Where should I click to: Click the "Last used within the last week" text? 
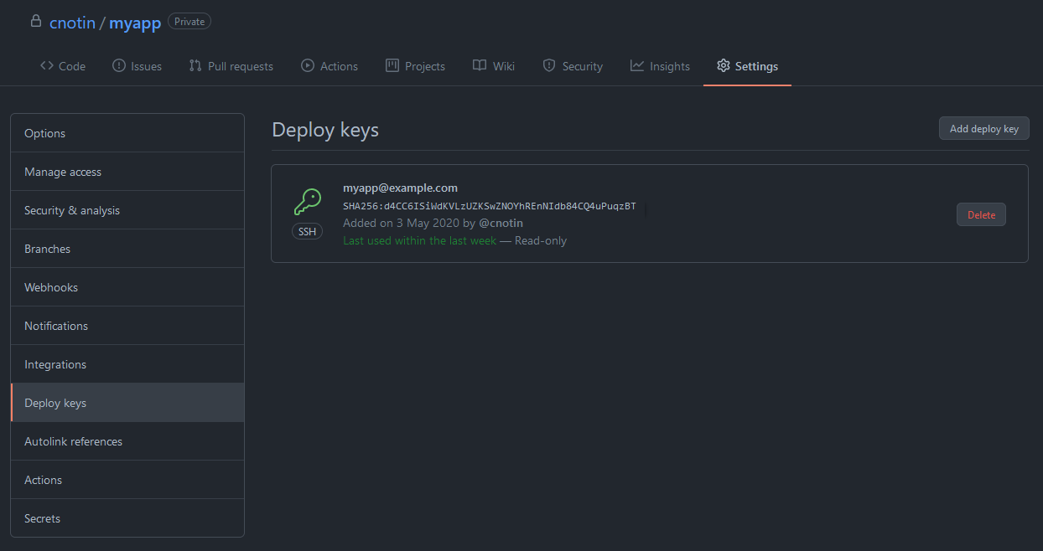pos(419,240)
